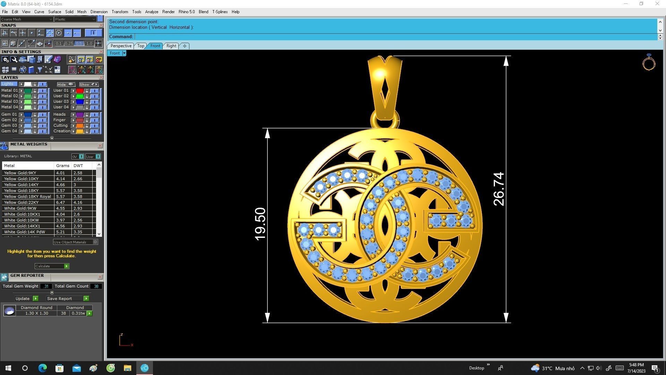Toggle the main snaps on/off switch
Viewport: 666px width, 375px height.
93,33
